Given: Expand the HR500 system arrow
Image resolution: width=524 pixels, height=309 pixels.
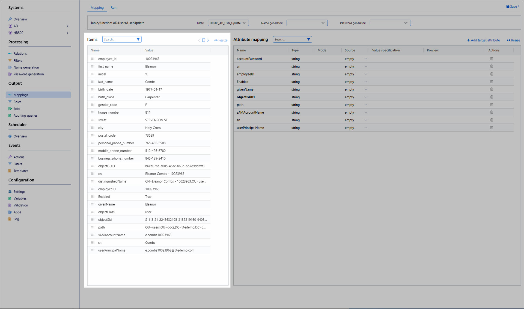Looking at the screenshot, I should click(67, 33).
